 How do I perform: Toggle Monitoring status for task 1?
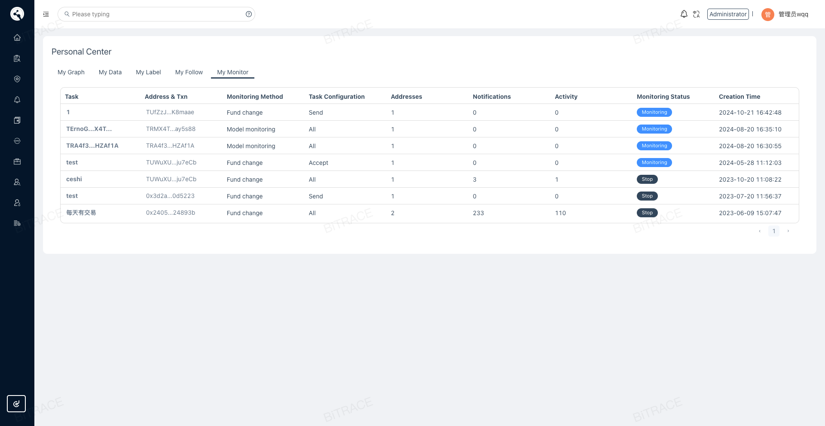coord(654,113)
